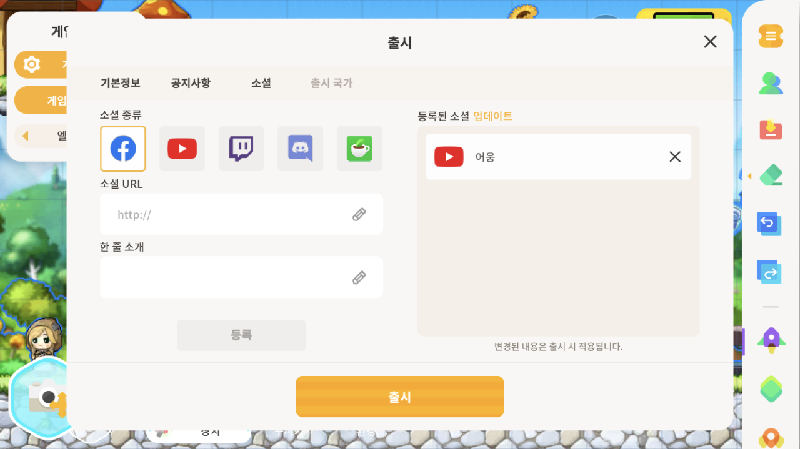Viewport: 800px width, 449px height.
Task: Click the 한 줄 소개 text field
Action: point(225,278)
